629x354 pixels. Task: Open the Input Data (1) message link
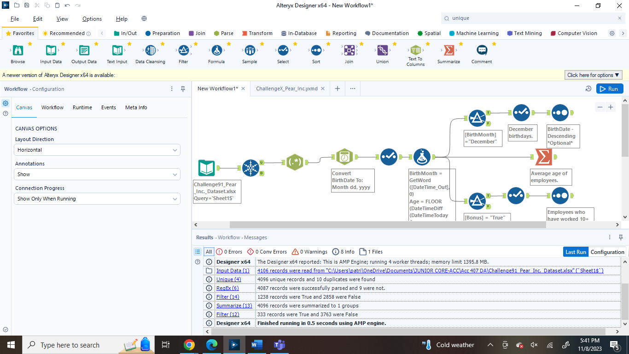point(233,271)
